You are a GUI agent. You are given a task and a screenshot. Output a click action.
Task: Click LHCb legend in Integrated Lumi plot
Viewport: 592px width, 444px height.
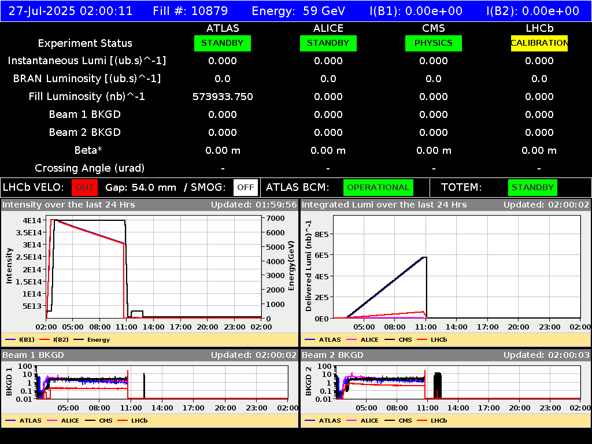point(432,339)
